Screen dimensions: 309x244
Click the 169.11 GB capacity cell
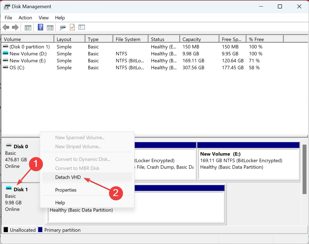(x=193, y=61)
